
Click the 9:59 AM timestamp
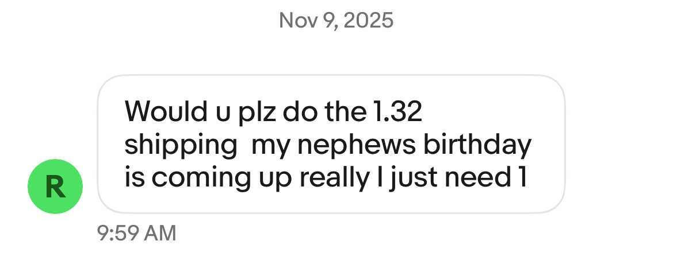(x=137, y=233)
